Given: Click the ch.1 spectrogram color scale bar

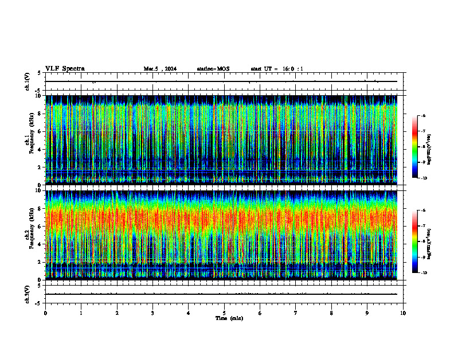Looking at the screenshot, I should [414, 147].
